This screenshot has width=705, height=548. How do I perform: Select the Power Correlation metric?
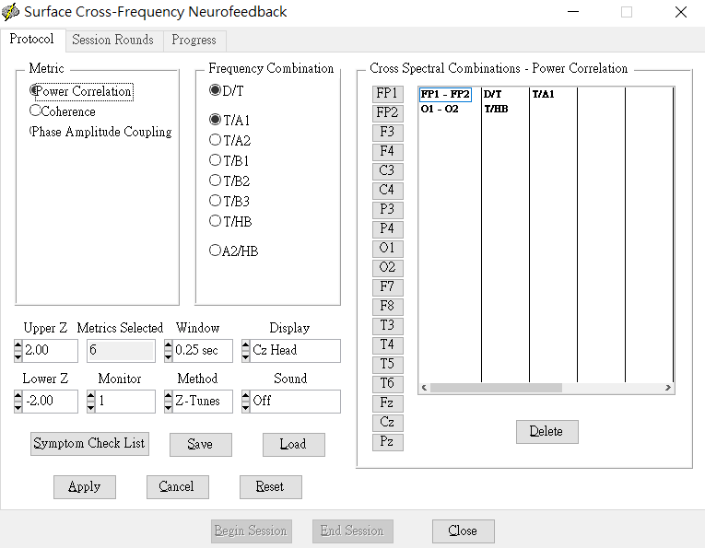[81, 91]
